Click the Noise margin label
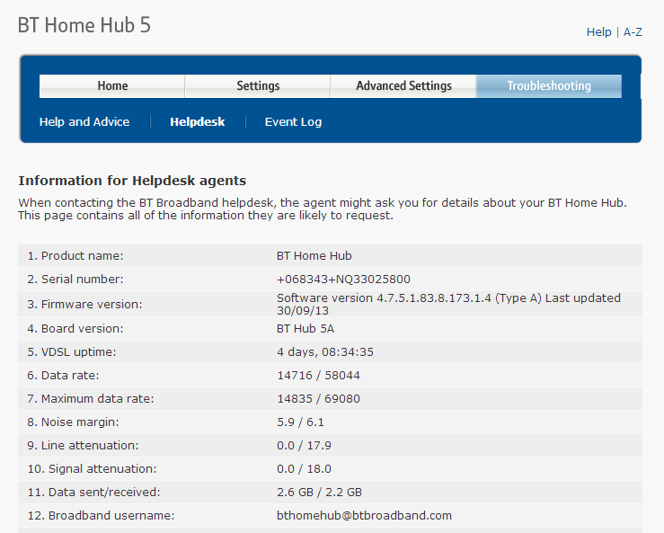 [x=73, y=422]
